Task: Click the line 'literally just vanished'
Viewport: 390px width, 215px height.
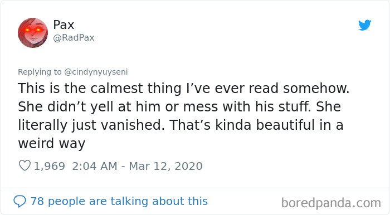Action: point(91,125)
